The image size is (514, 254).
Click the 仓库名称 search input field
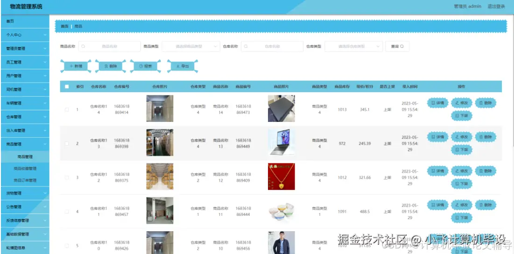(272, 47)
